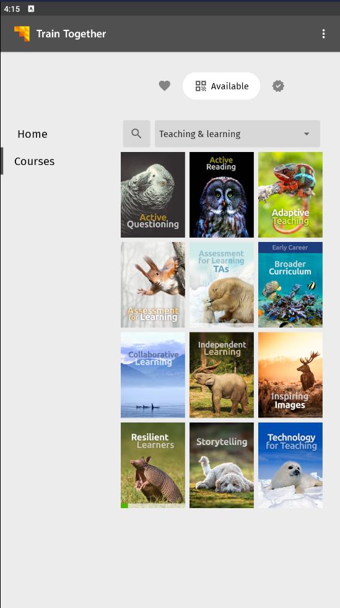This screenshot has height=608, width=340.
Task: Select Assessment for Learning TAs course
Action: 222,285
